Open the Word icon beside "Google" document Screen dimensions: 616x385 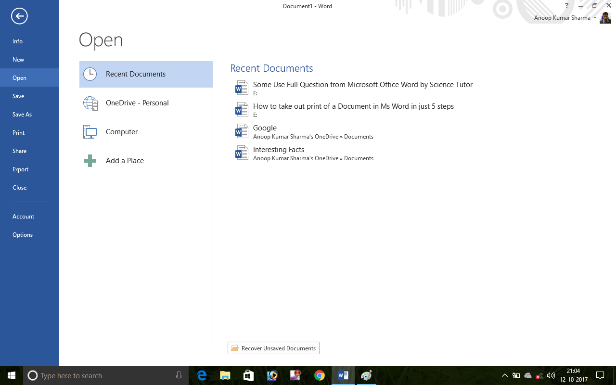(241, 131)
